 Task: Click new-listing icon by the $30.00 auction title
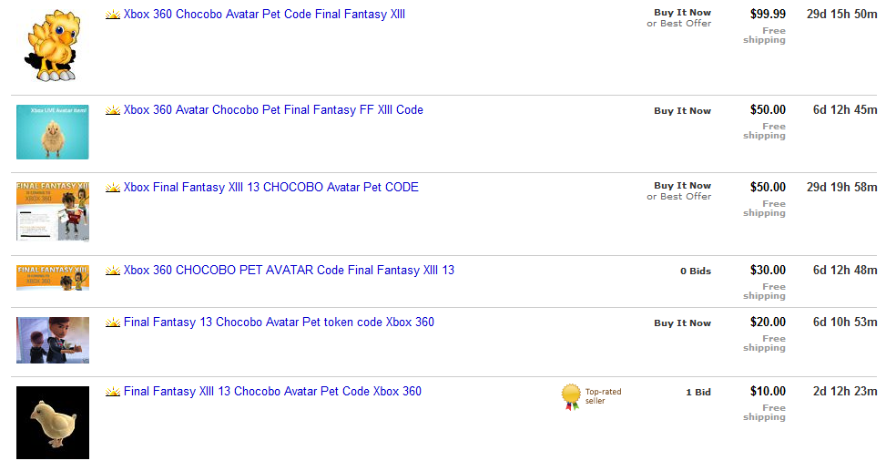point(113,271)
